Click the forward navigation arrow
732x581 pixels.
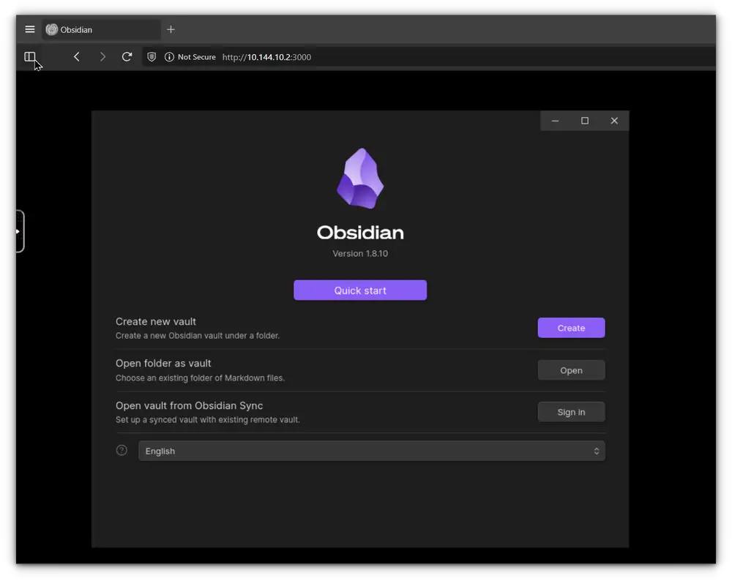click(x=102, y=56)
